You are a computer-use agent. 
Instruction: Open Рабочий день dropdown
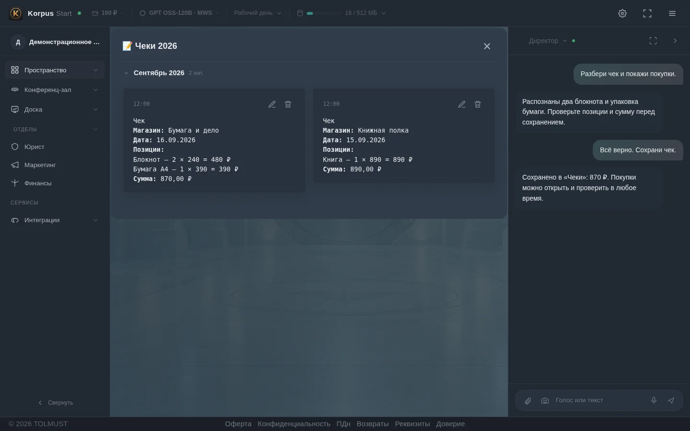(258, 13)
